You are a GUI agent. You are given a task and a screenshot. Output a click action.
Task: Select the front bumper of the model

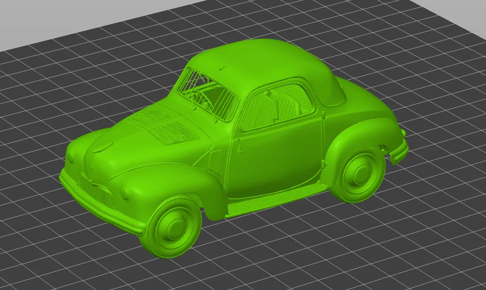click(102, 202)
